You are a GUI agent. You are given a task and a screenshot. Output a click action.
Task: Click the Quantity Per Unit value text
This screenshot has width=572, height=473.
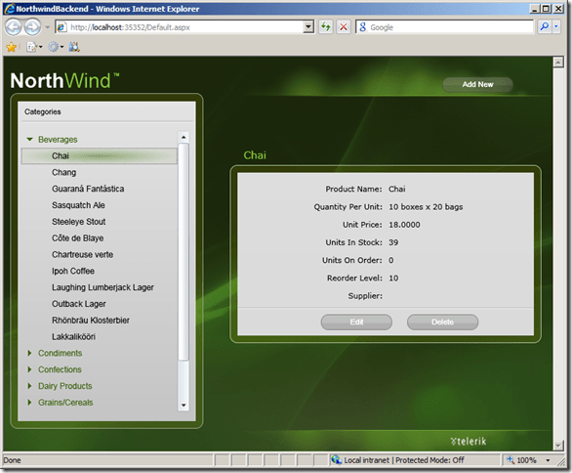pyautogui.click(x=426, y=207)
